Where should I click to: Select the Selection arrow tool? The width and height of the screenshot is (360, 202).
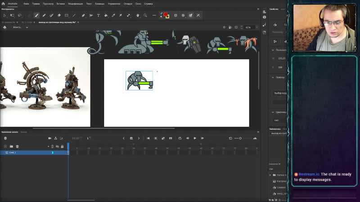pyautogui.click(x=5, y=15)
